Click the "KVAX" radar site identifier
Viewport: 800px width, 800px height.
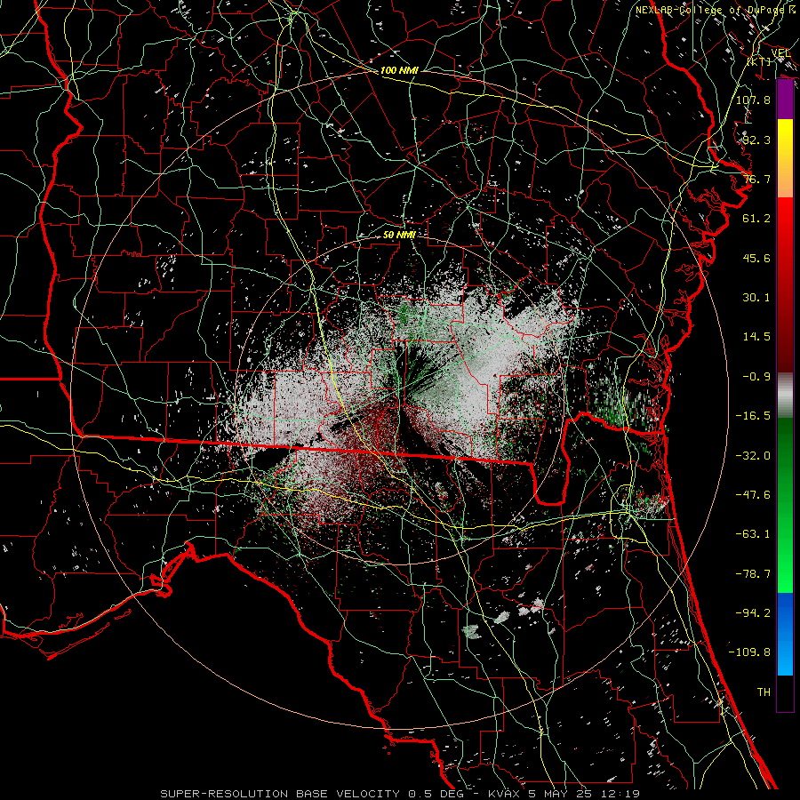[x=505, y=794]
